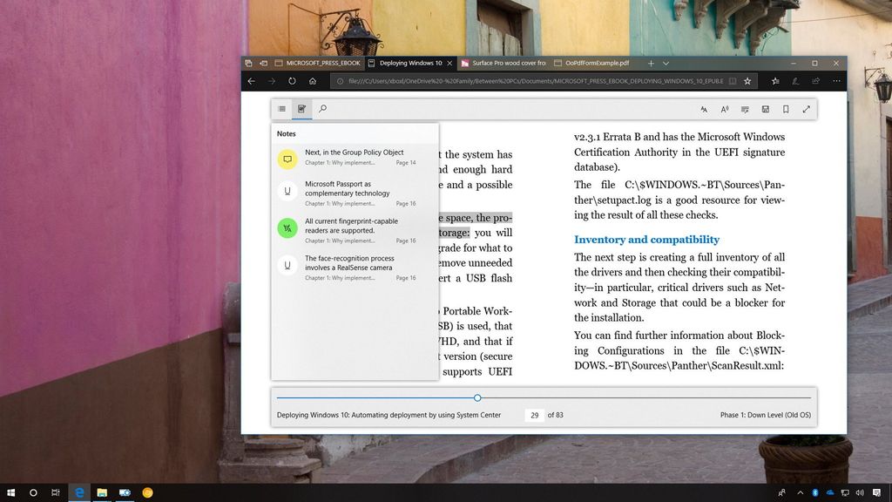Add a bookmark to this page
The width and height of the screenshot is (892, 502).
pyautogui.click(x=785, y=109)
